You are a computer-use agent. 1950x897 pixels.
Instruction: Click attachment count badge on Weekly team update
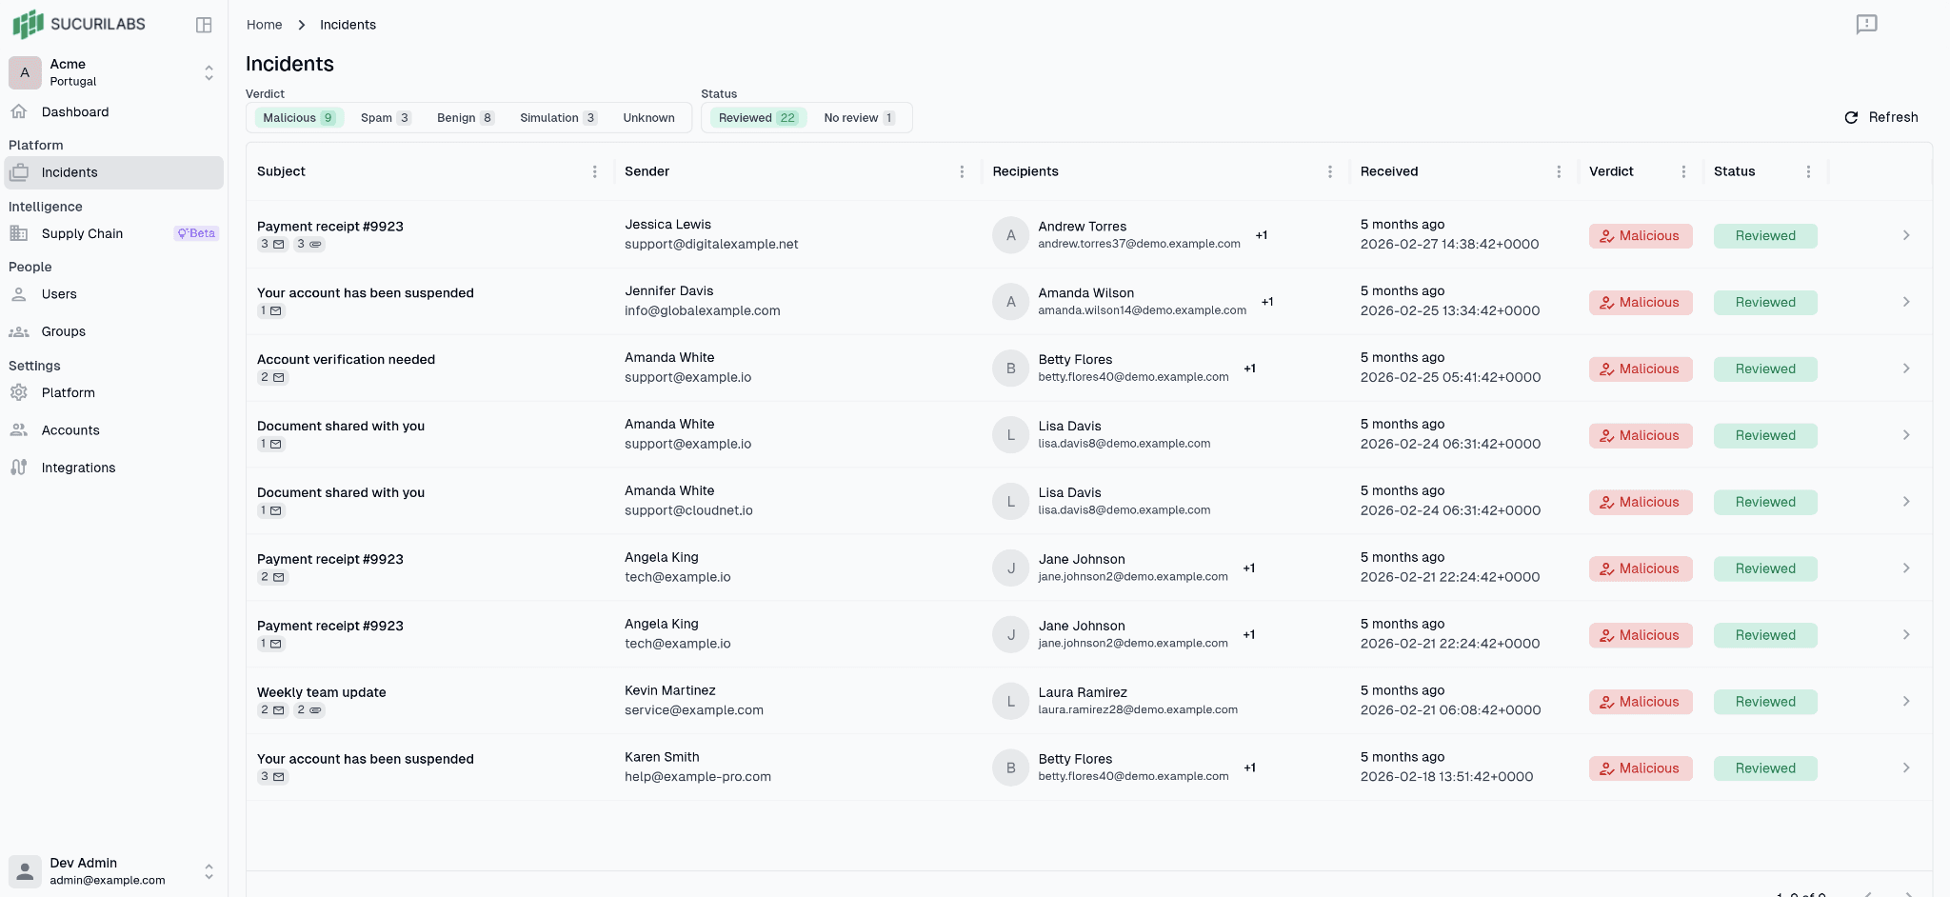pos(308,710)
